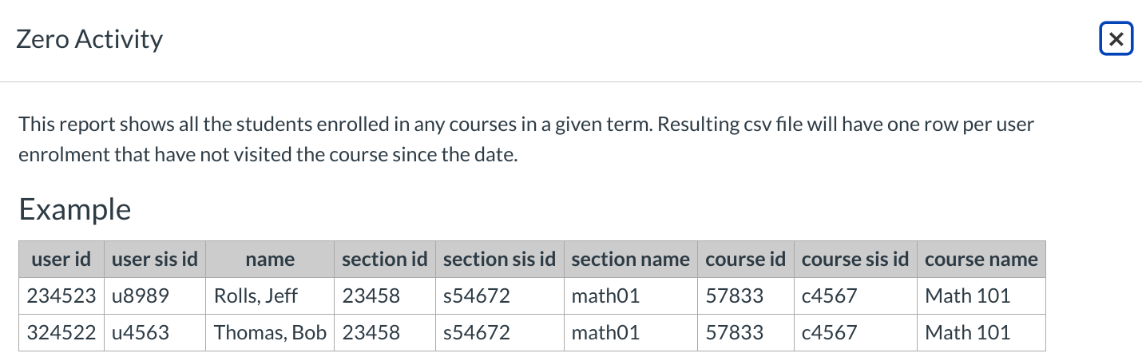Close the Zero Activity dialog

point(1116,39)
